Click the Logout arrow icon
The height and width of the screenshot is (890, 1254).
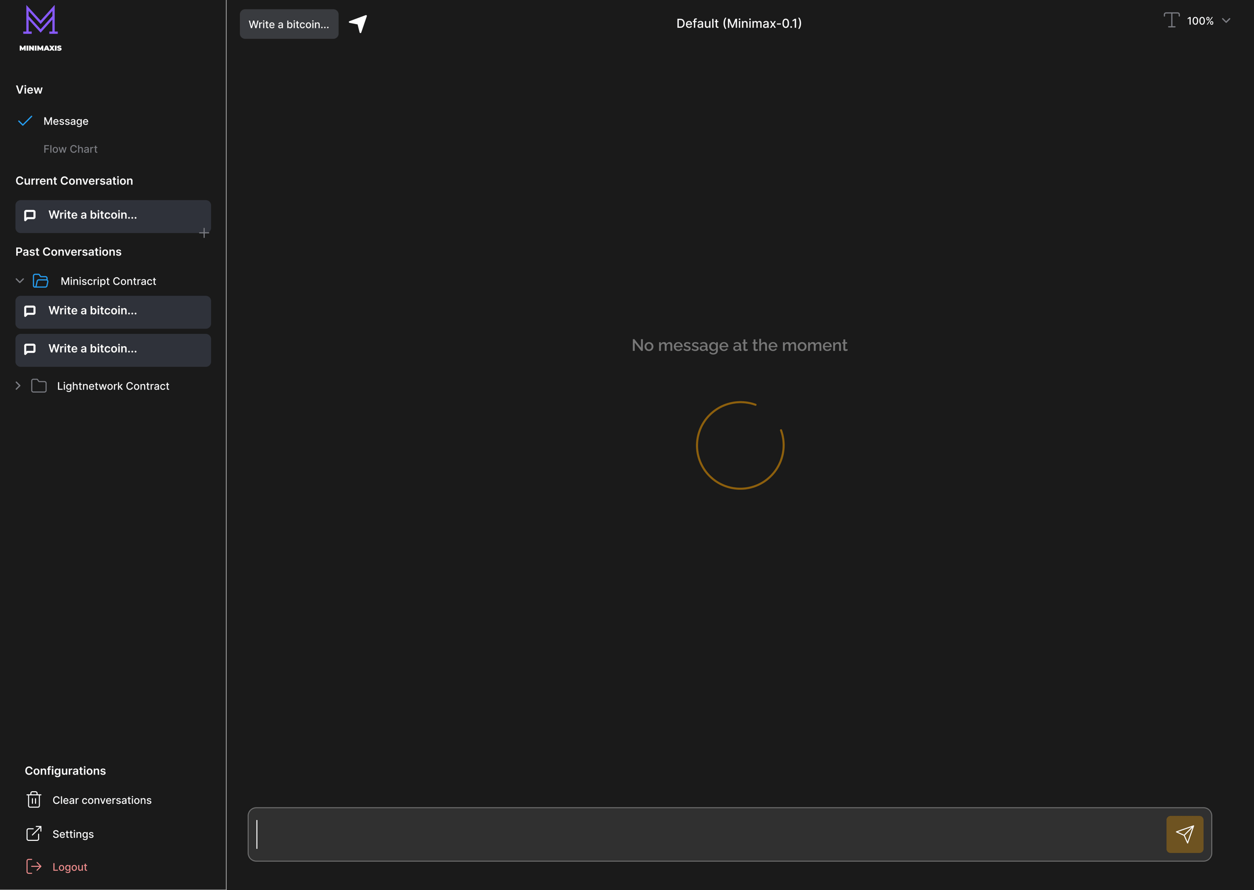(x=34, y=866)
